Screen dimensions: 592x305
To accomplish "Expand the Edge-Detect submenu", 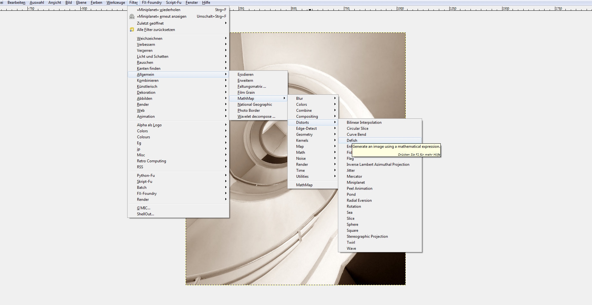I will click(x=306, y=129).
